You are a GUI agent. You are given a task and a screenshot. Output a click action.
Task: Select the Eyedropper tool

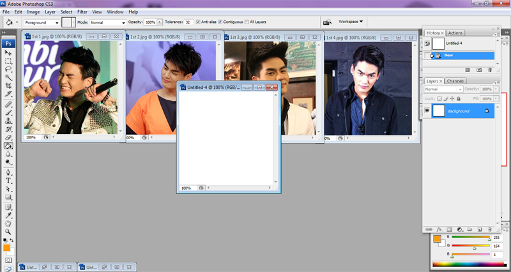tap(8, 215)
